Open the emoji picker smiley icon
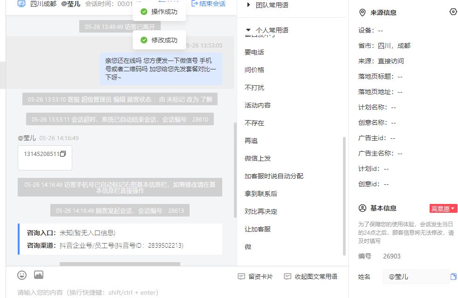Viewport: 458px width, 298px height. coord(22,275)
